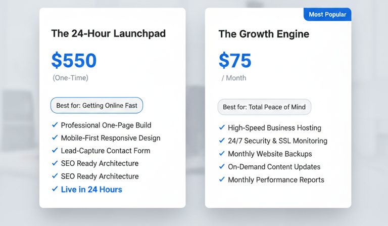Select the checkmark beside Lead-Capture Contact Form
The height and width of the screenshot is (226, 388).
(55, 150)
